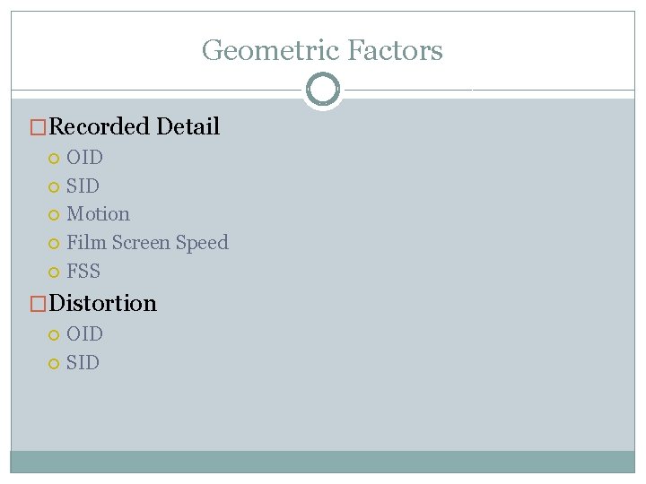Click the square bullet beside Recorded Detail
Screen dimensions: 646x484
(x=38, y=127)
